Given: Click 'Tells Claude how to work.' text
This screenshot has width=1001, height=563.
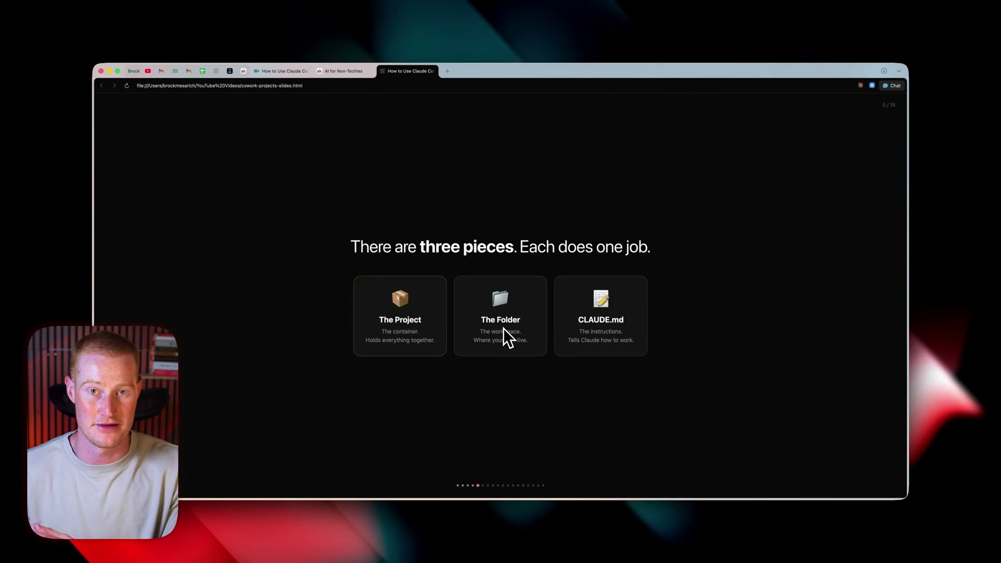Looking at the screenshot, I should click(x=601, y=340).
